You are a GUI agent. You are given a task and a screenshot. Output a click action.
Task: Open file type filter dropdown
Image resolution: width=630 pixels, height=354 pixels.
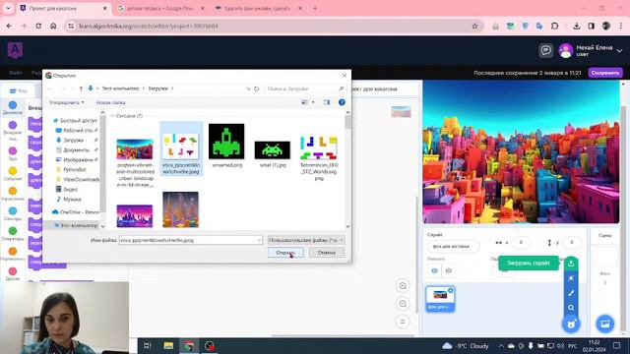[306, 240]
